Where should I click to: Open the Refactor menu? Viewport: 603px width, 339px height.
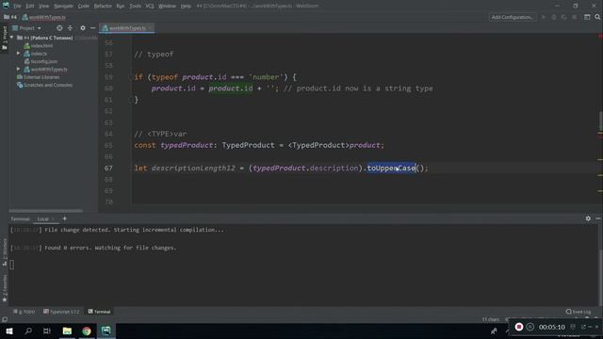pos(103,6)
